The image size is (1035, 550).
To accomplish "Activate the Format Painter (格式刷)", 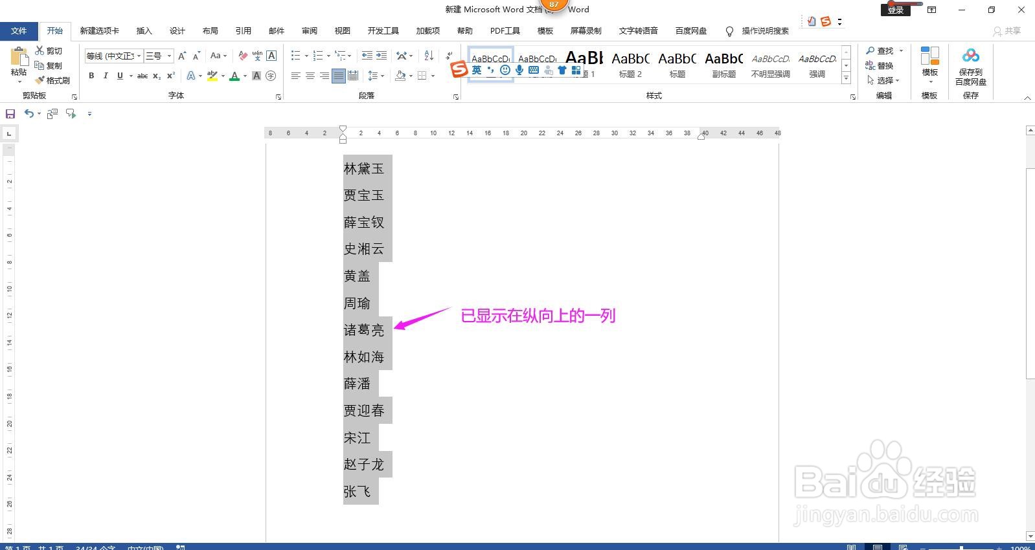I will 52,80.
